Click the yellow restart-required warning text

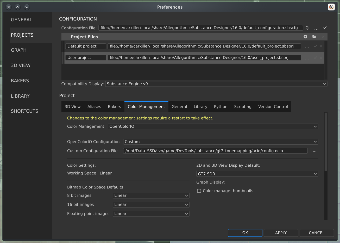point(140,118)
